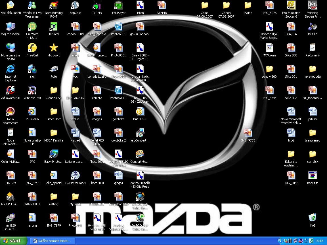The height and width of the screenshot is (245, 327).
Task: Select the Comp 07.08.2007 folder
Action: pyautogui.click(x=205, y=5)
